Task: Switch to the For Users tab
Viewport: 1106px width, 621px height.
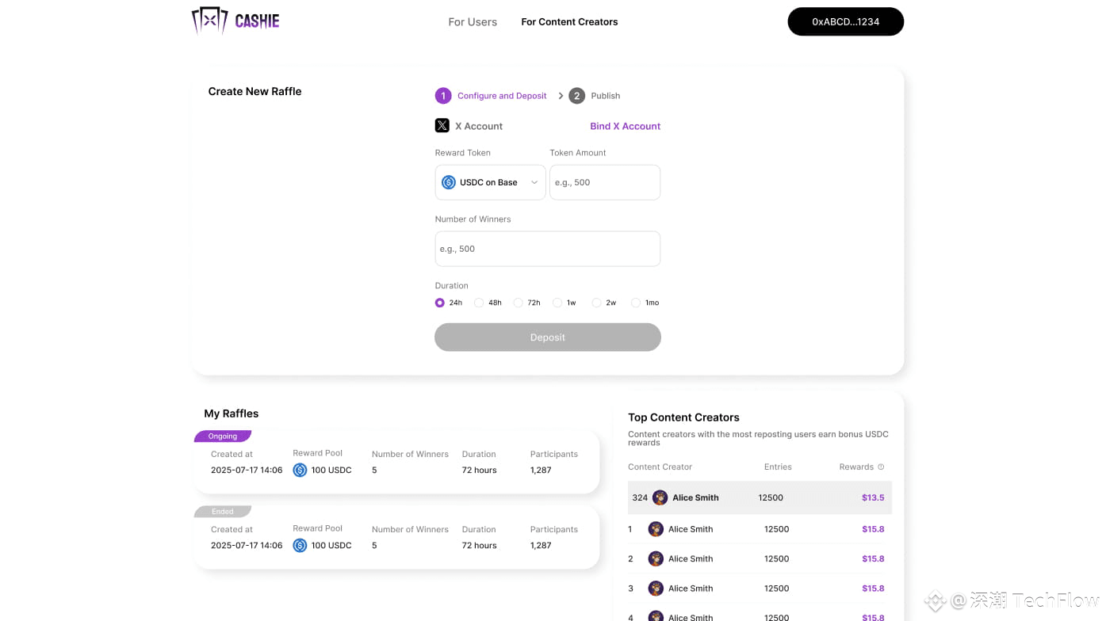Action: click(473, 22)
